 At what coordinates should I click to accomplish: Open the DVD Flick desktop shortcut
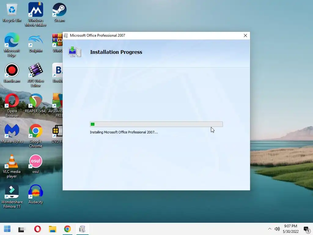(57, 133)
